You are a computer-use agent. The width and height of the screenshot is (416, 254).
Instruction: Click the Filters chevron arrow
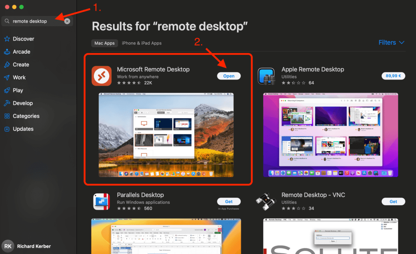point(402,43)
